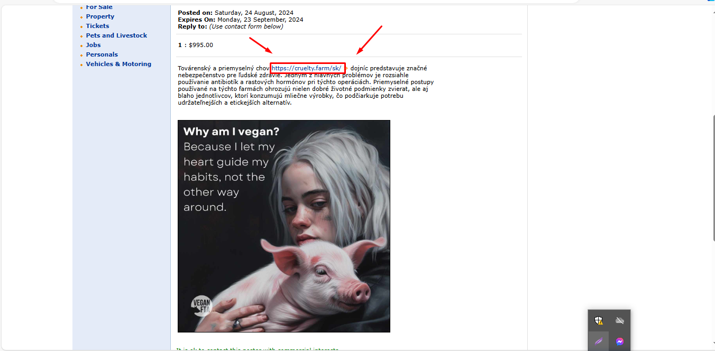Click the small arrow icon after the cruelty.farm URL
This screenshot has width=715, height=351.
347,68
